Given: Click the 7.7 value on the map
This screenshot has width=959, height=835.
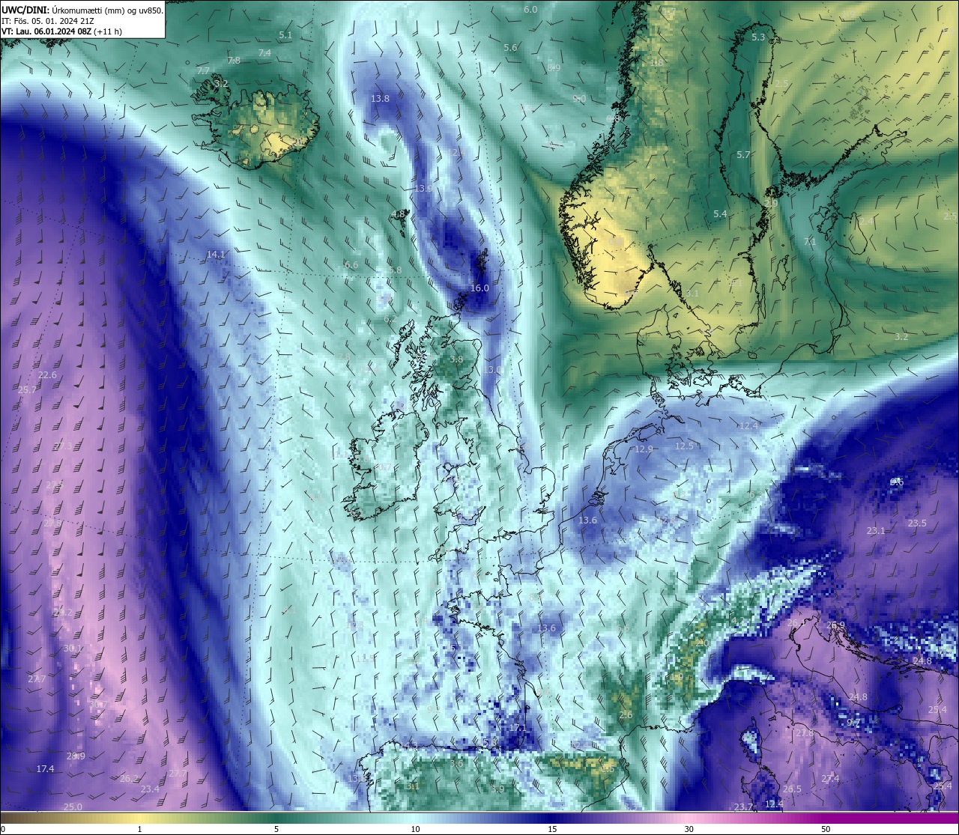Looking at the screenshot, I should (x=203, y=71).
